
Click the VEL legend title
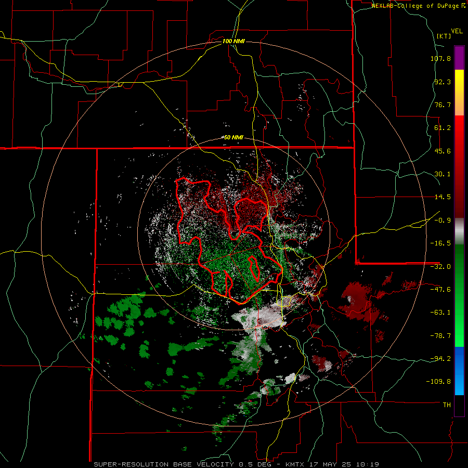pyautogui.click(x=457, y=31)
